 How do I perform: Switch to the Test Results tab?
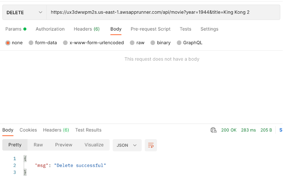click(88, 130)
